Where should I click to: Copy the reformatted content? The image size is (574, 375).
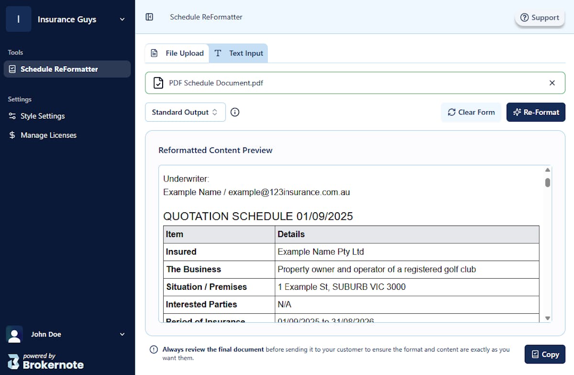click(x=545, y=354)
